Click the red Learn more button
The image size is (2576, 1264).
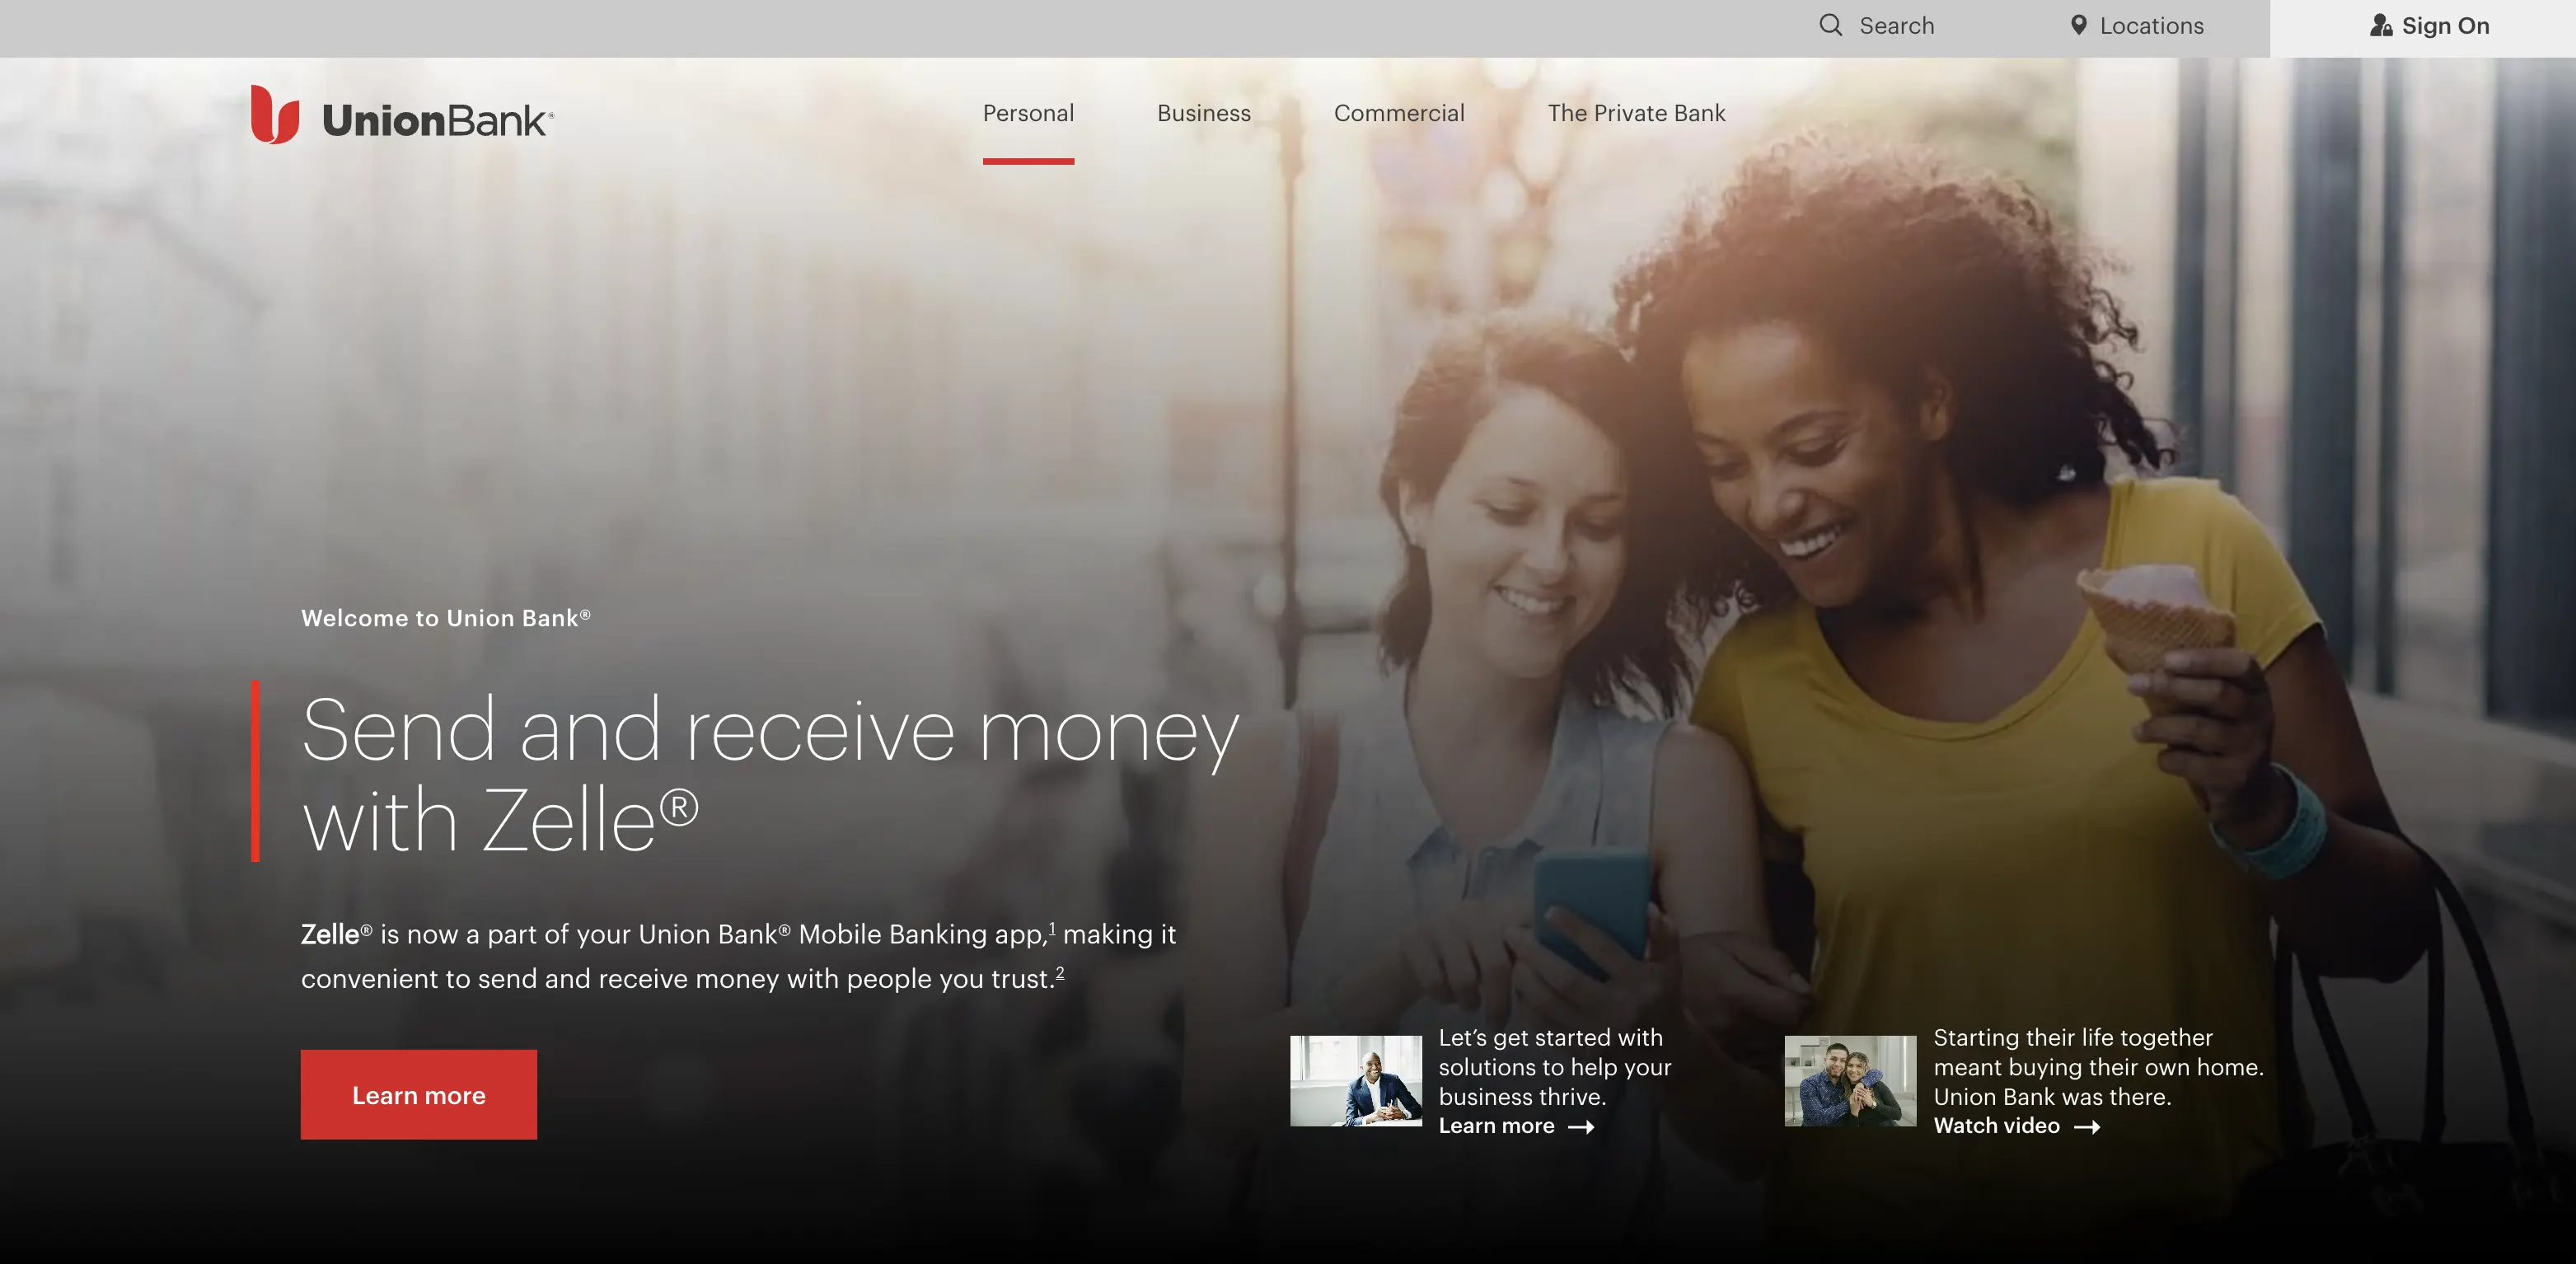point(419,1094)
